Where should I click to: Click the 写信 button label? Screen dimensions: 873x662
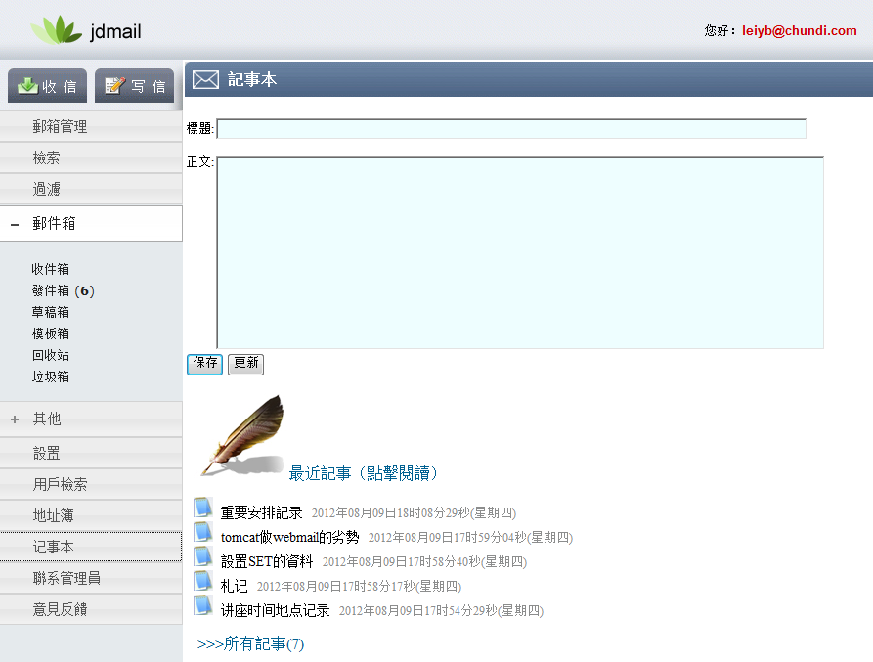click(x=149, y=86)
